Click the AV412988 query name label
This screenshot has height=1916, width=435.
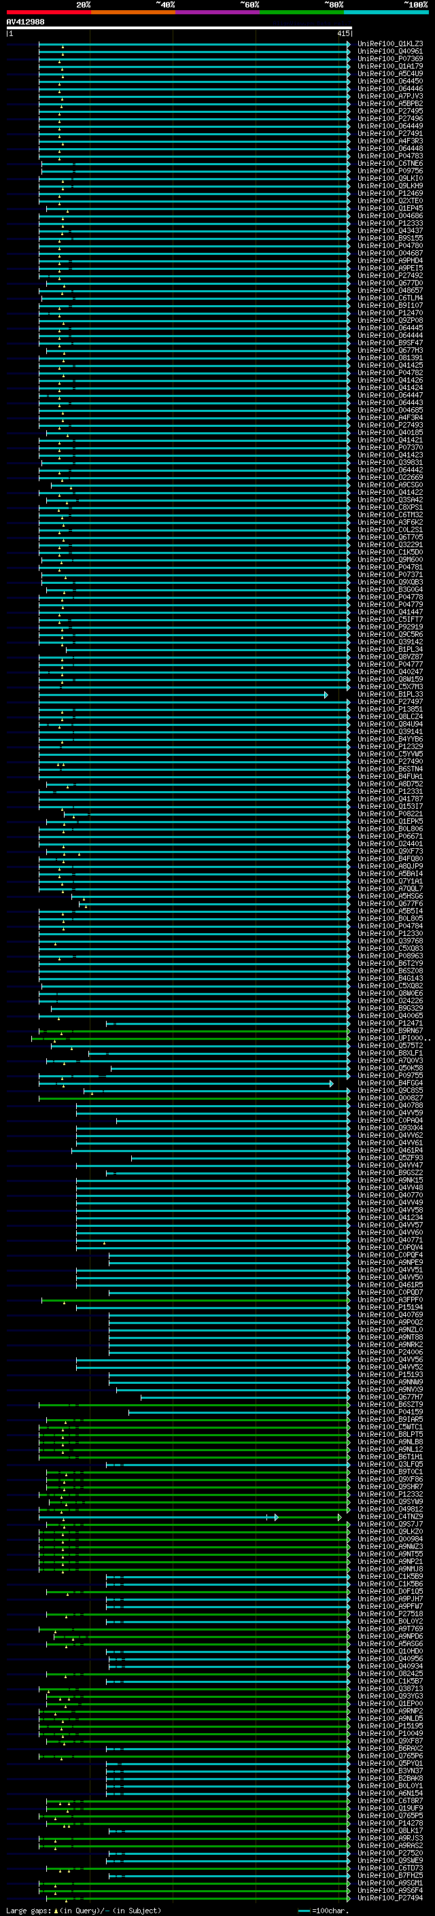coord(25,22)
